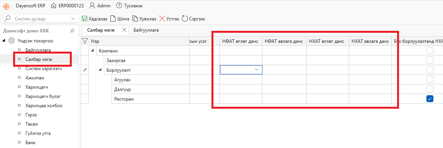443x148 pixels.
Task: Toggle the checkbox in the Компани row
Action: coord(430,50)
